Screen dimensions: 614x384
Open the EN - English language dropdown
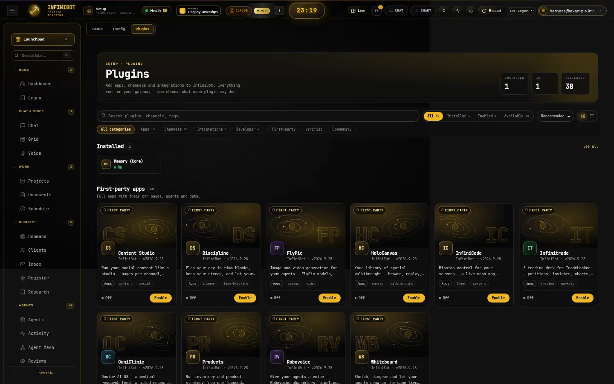(521, 11)
